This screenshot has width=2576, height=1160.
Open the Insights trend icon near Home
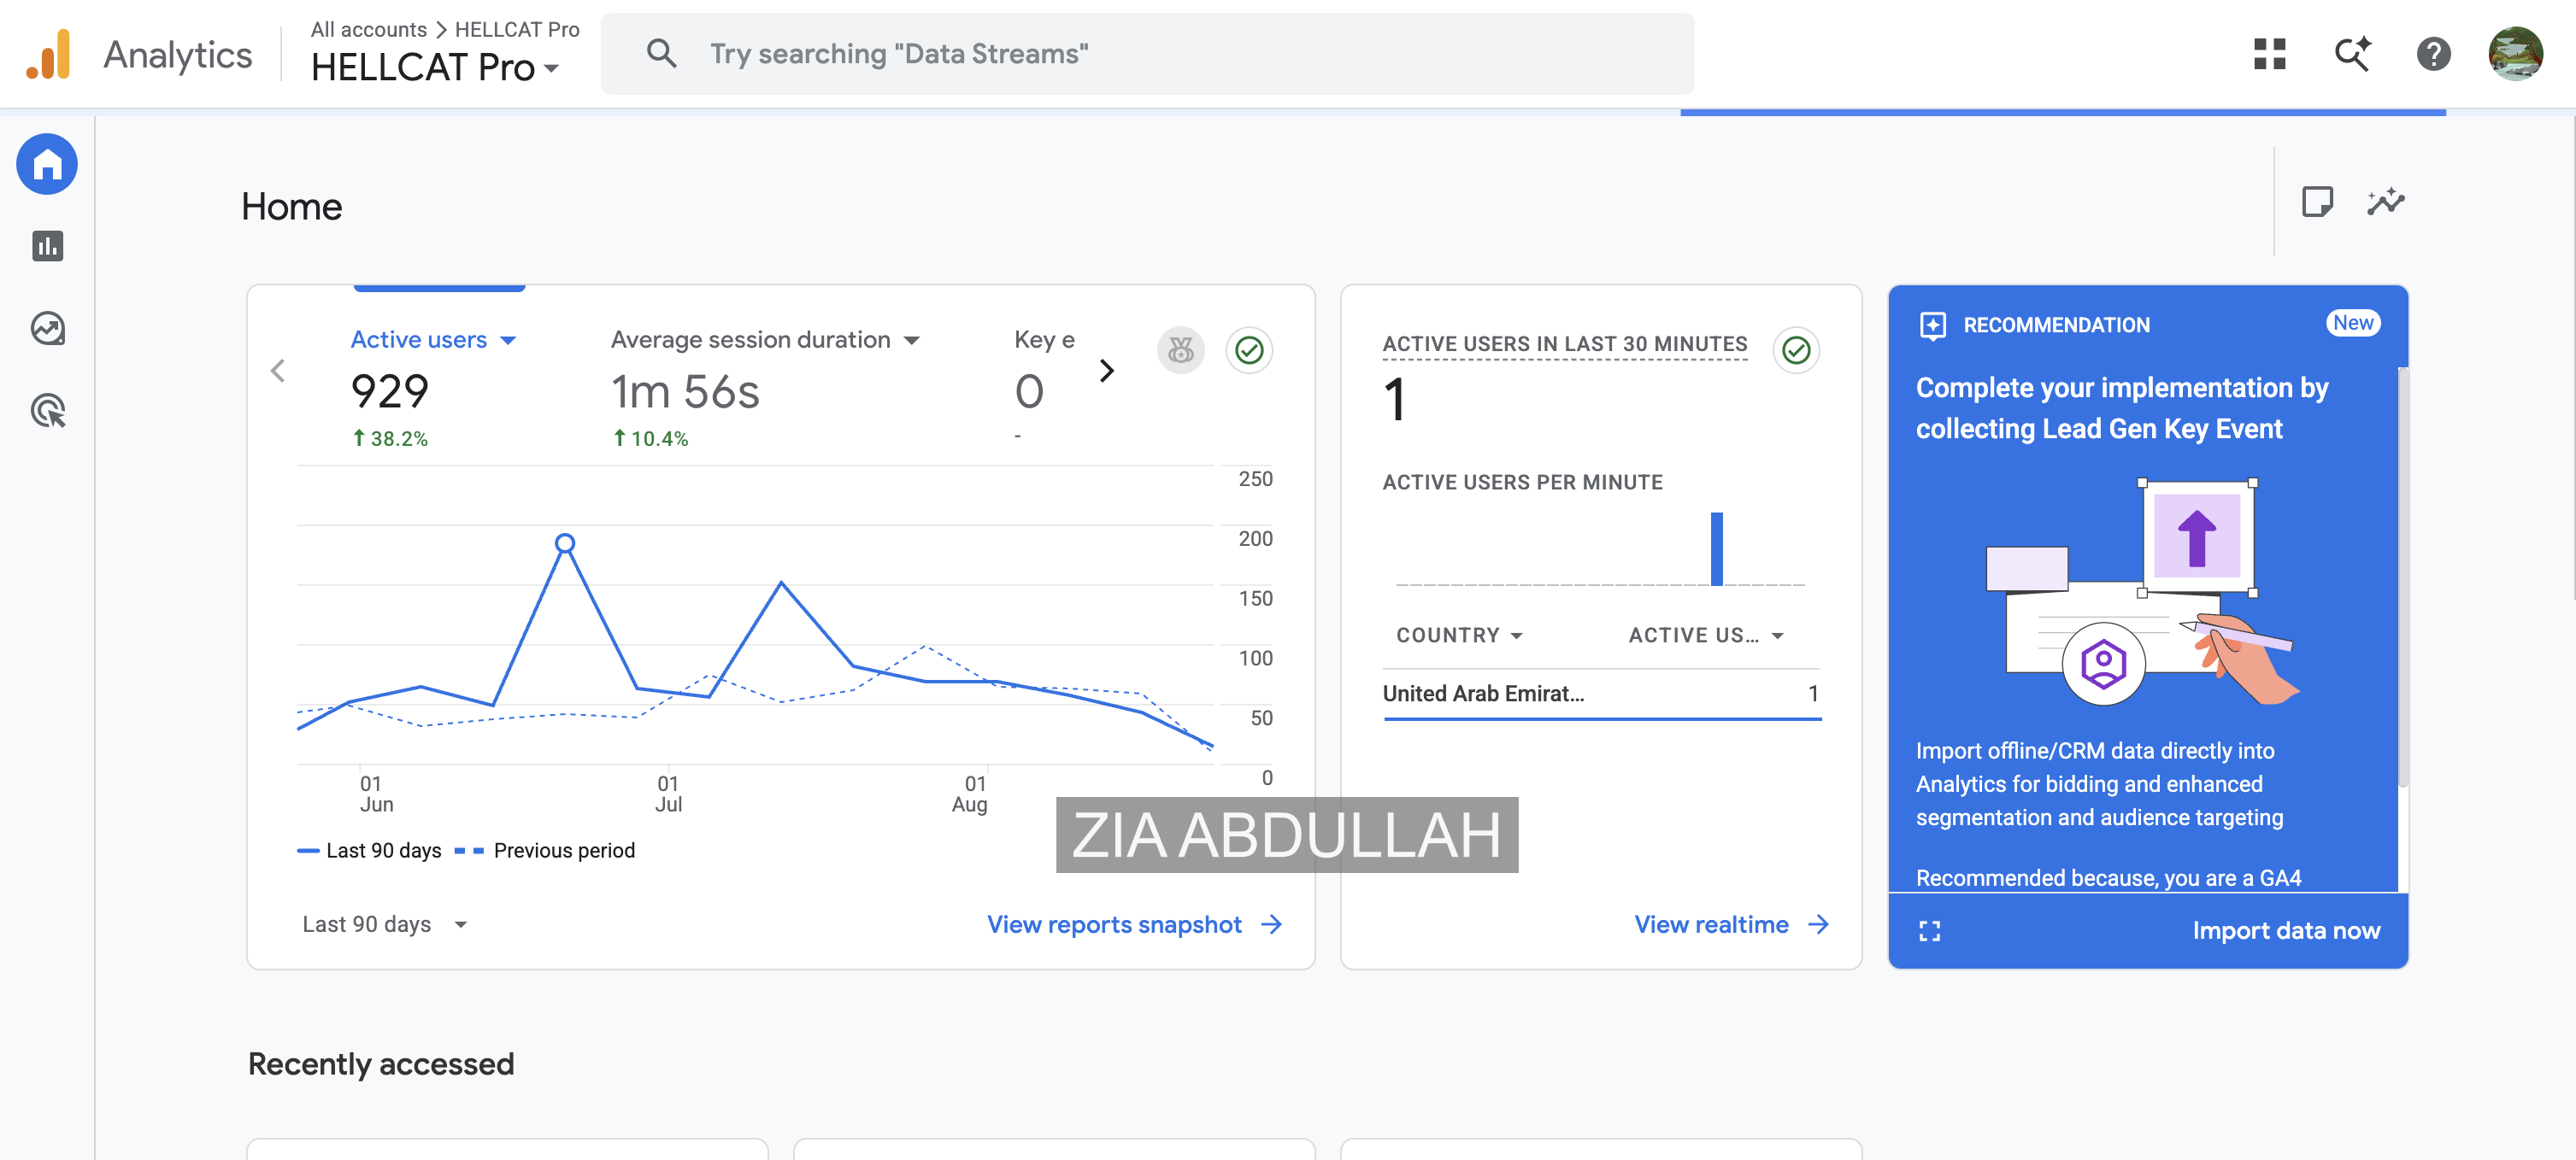[x=2386, y=202]
